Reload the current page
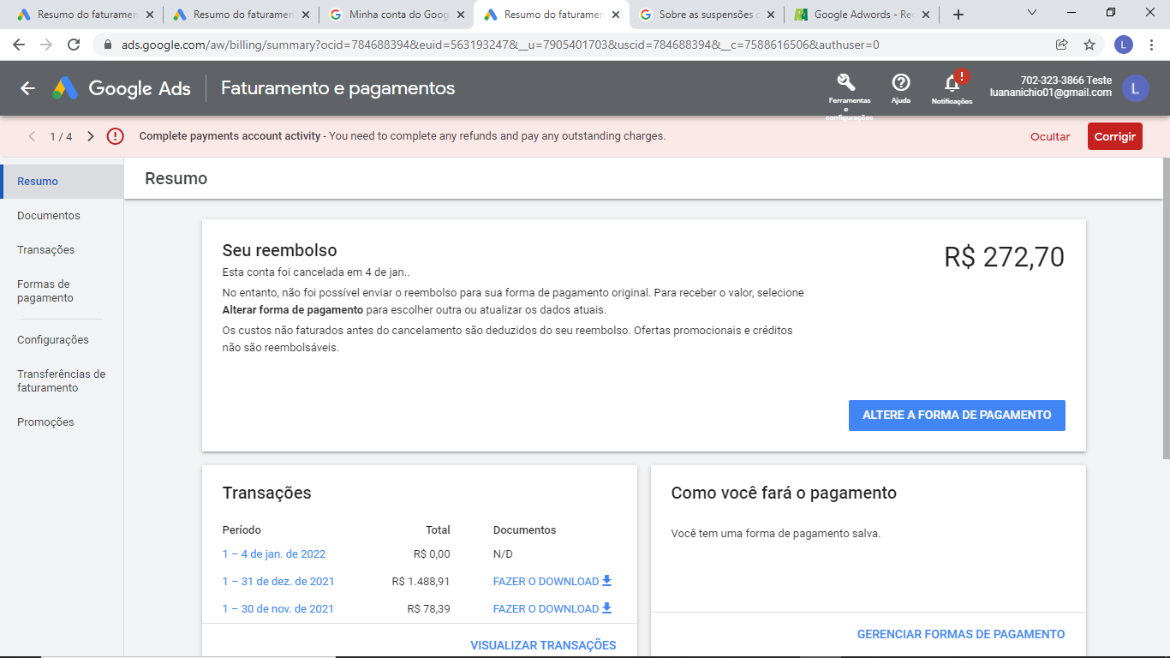This screenshot has height=658, width=1170. pyautogui.click(x=74, y=45)
